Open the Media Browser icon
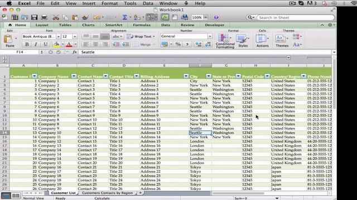The width and height of the screenshot is (357, 200). (x=185, y=17)
